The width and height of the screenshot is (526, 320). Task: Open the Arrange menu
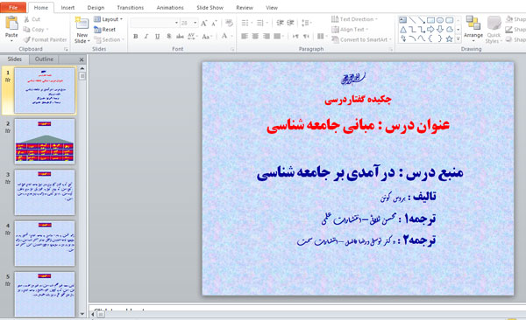point(473,29)
